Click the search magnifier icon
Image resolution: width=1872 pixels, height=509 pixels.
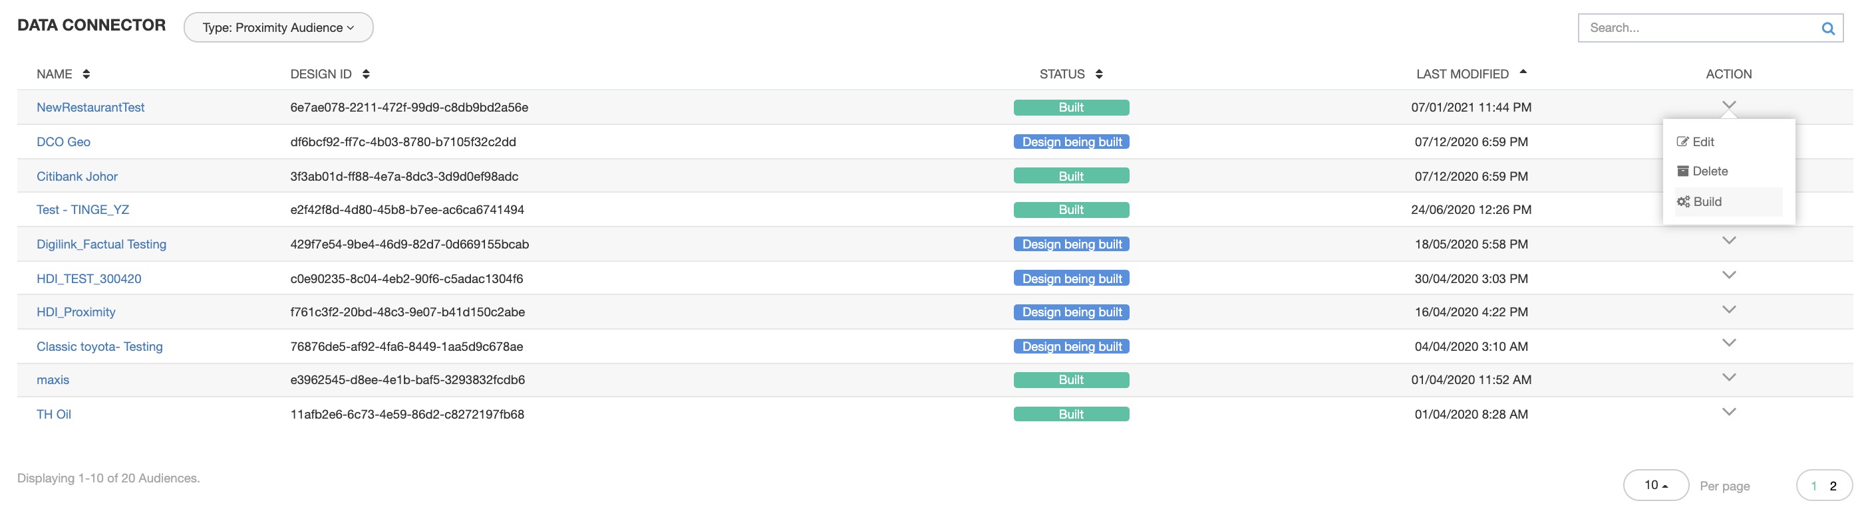pyautogui.click(x=1827, y=29)
